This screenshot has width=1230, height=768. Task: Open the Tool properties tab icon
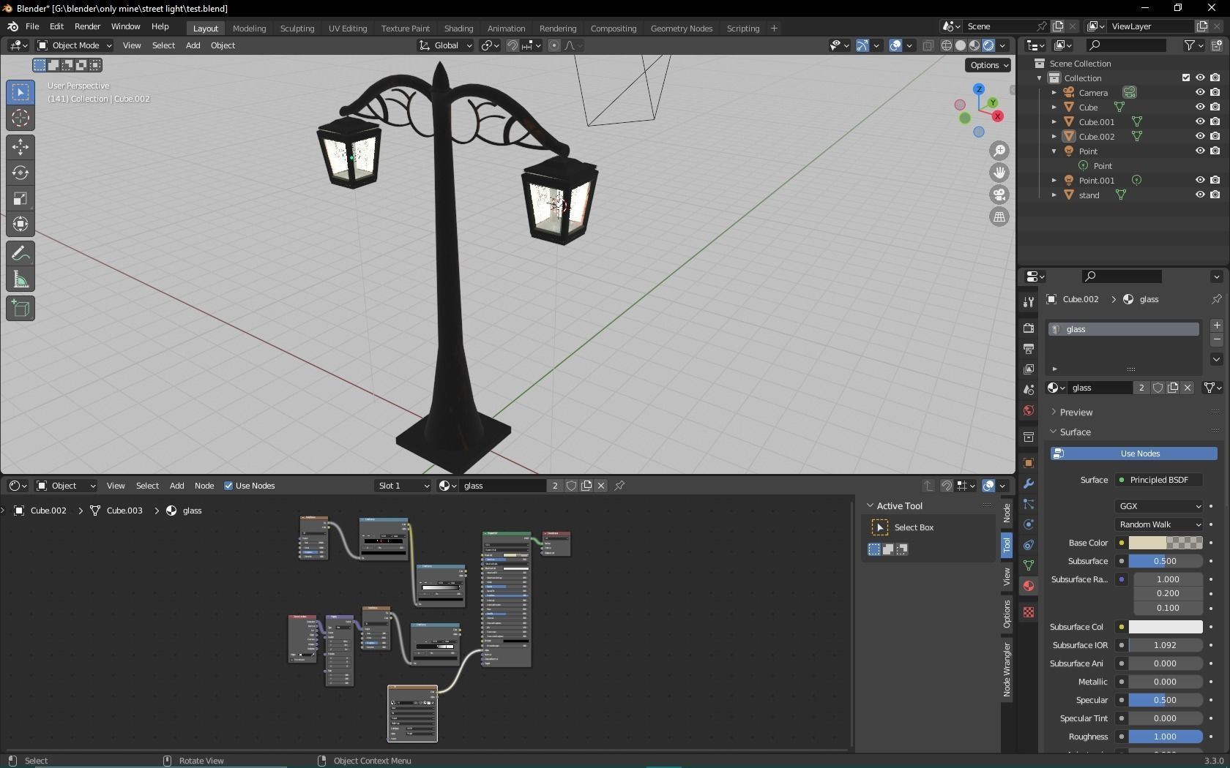click(1029, 302)
